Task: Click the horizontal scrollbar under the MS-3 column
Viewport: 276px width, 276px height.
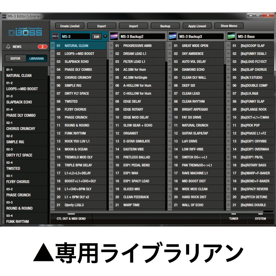Action: pyautogui.click(x=71, y=213)
